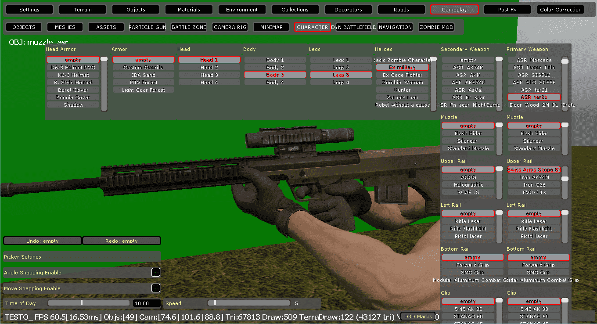Select SCAR IS on secondary Upper Rail
The image size is (597, 324).
468,192
